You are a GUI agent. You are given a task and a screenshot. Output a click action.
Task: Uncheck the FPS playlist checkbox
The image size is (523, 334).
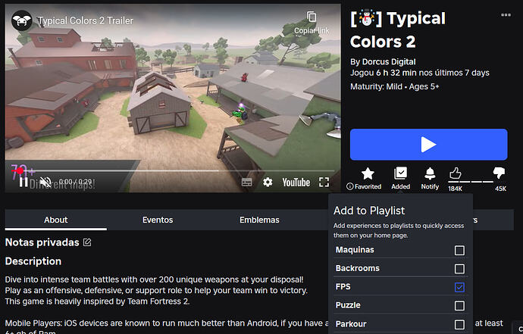click(x=459, y=287)
